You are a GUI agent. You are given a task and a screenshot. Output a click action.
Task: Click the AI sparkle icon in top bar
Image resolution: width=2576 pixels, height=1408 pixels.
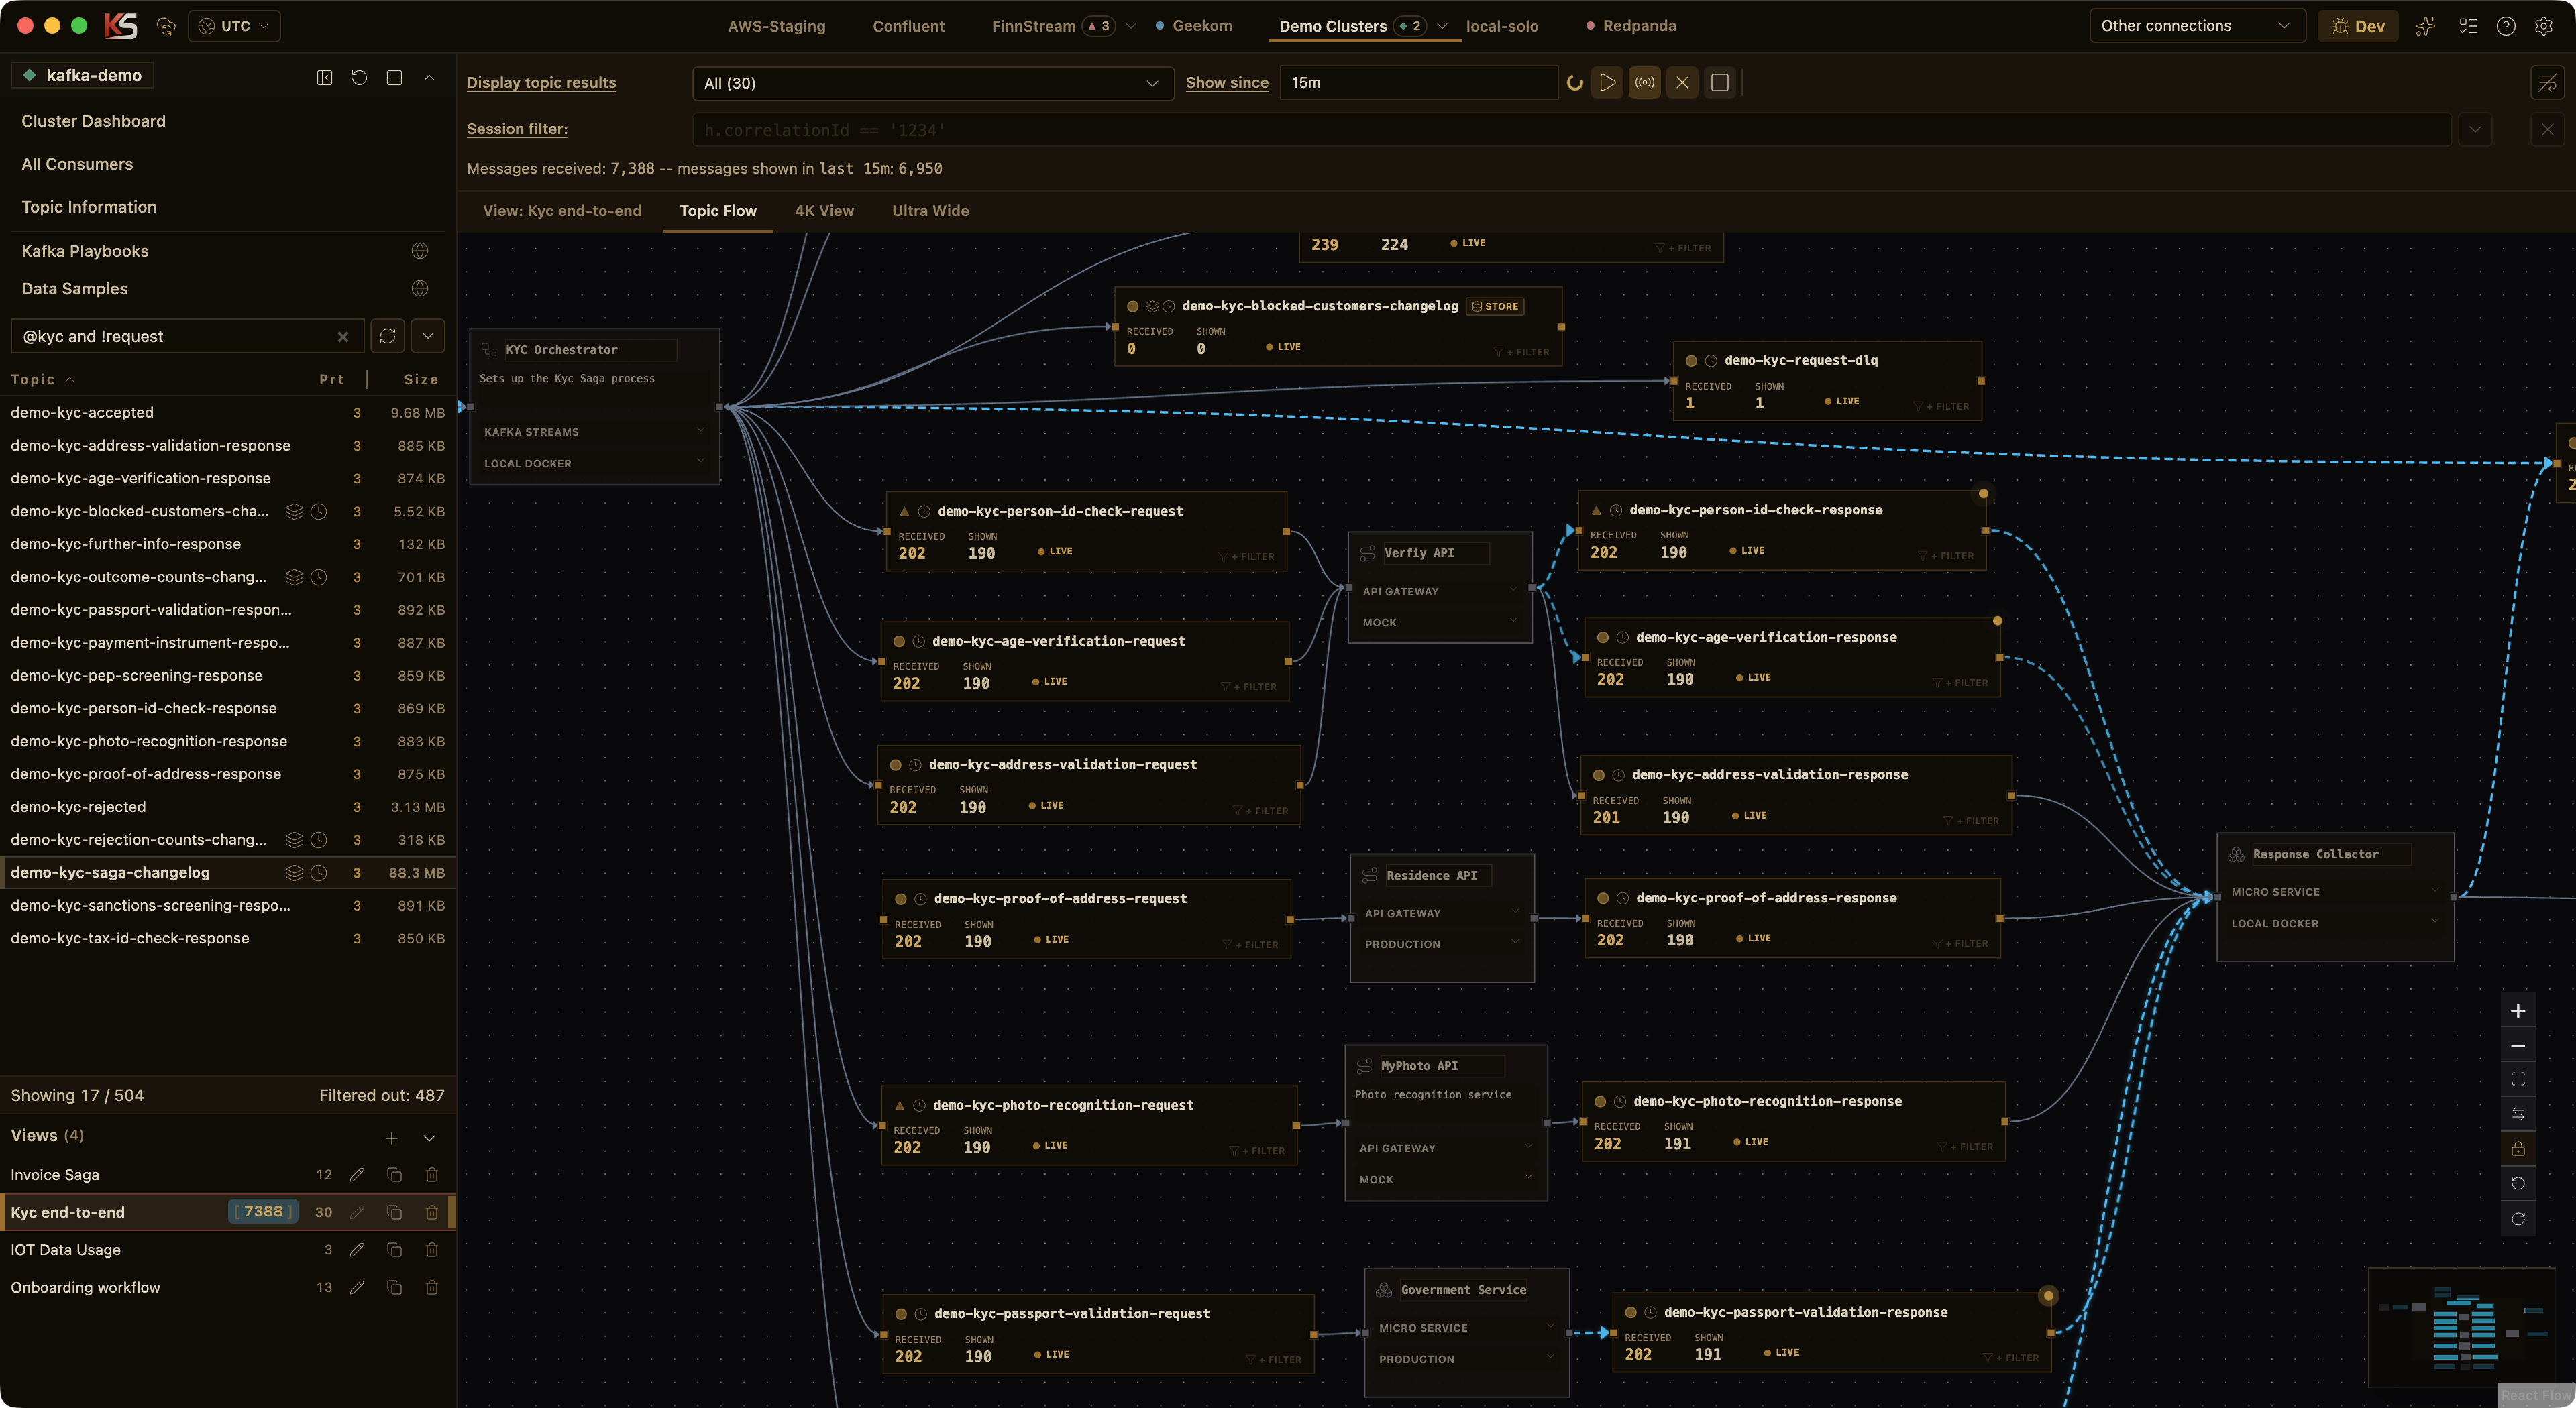click(x=2425, y=26)
